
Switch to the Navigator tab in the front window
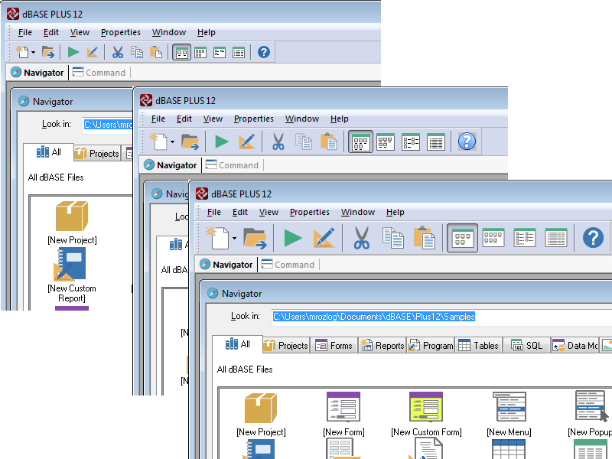[x=226, y=265]
